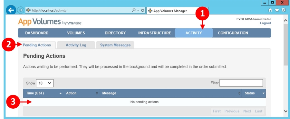Open the DASHBOARD menu
This screenshot has height=119, width=290.
[37, 33]
